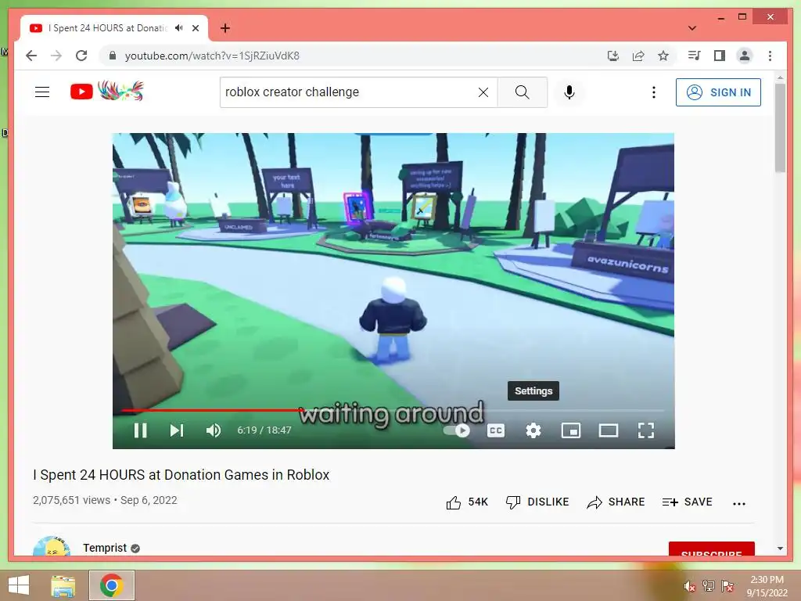801x601 pixels.
Task: Skip to next video
Action: [x=177, y=430]
